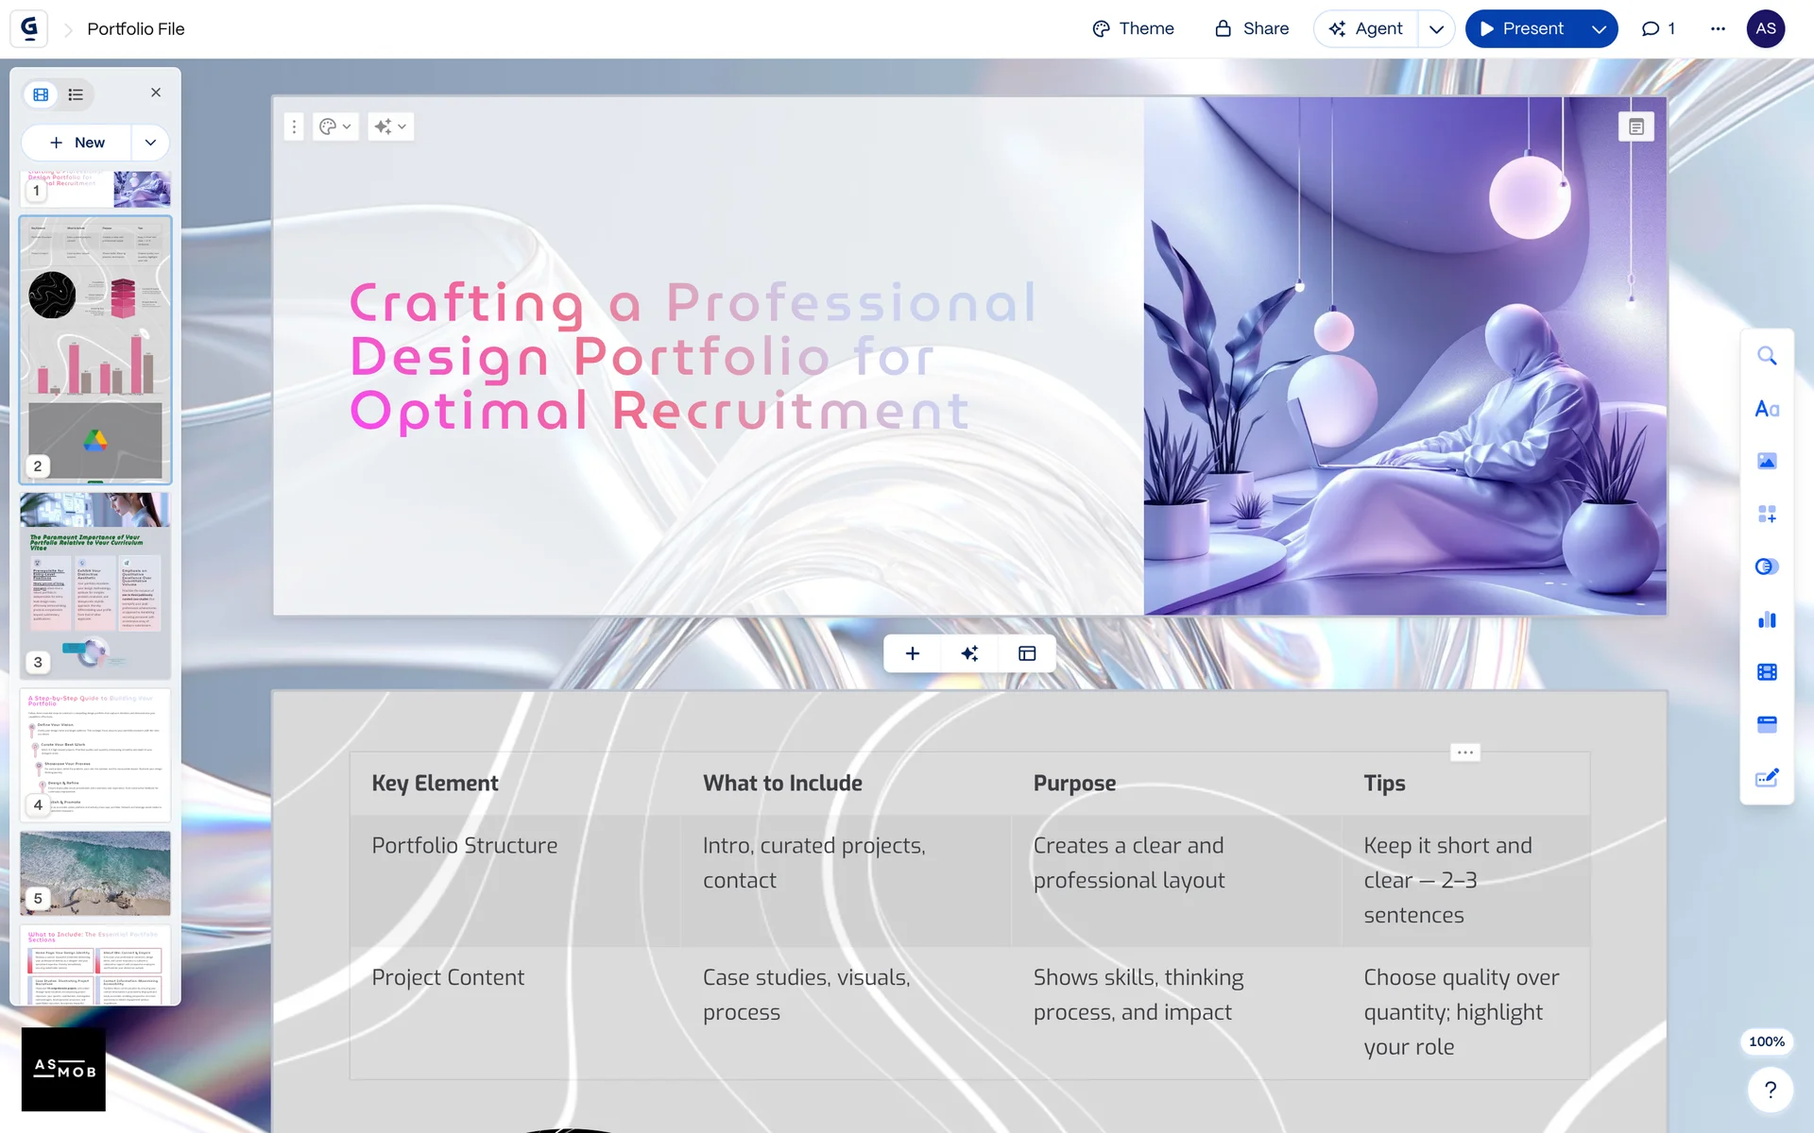The image size is (1814, 1133).
Task: Expand the New card dropdown arrow
Action: (x=150, y=143)
